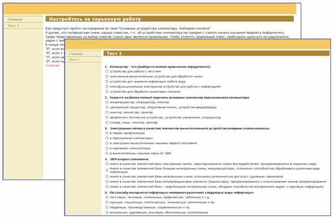Select radio "устройство для хранения информации любого вида"
Viewport: 333px width, 218px height.
[x=107, y=81]
